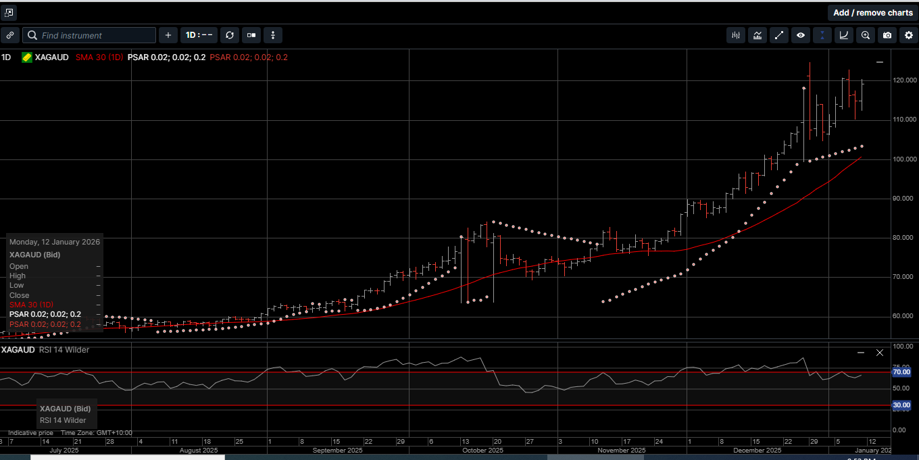This screenshot has width=919, height=460.
Task: Open the chart type bars icon
Action: [x=736, y=35]
